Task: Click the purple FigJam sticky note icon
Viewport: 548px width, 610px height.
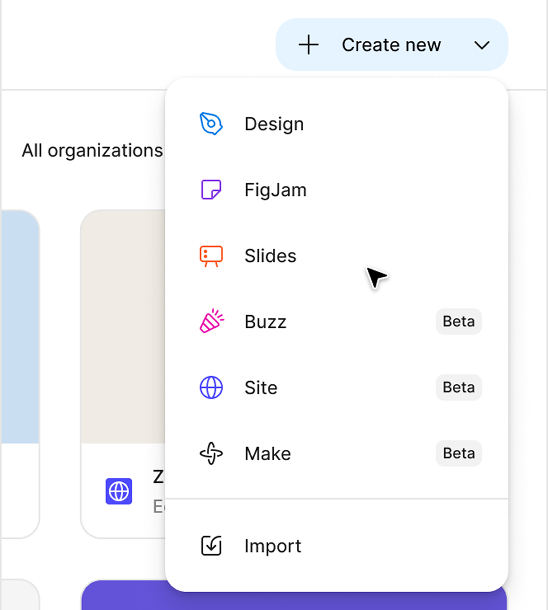Action: (x=211, y=190)
